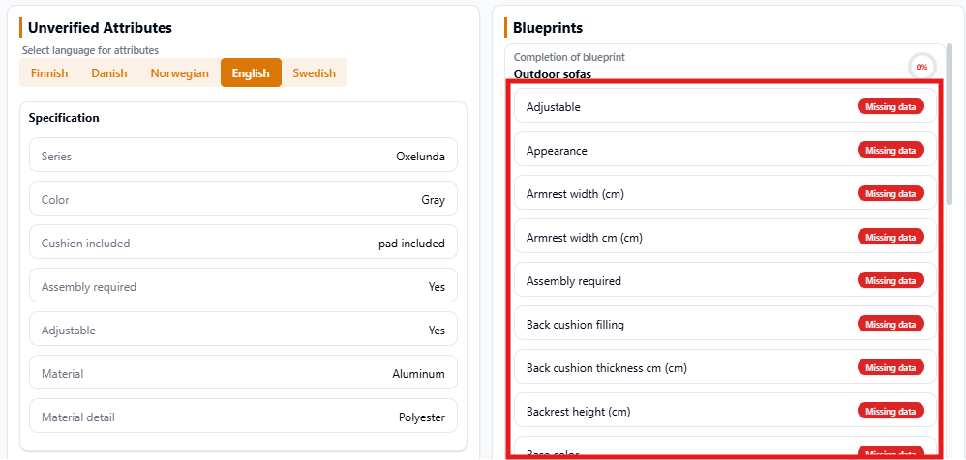Select the Color Gray attribute row
Screen dimensions: 966x460
click(243, 200)
